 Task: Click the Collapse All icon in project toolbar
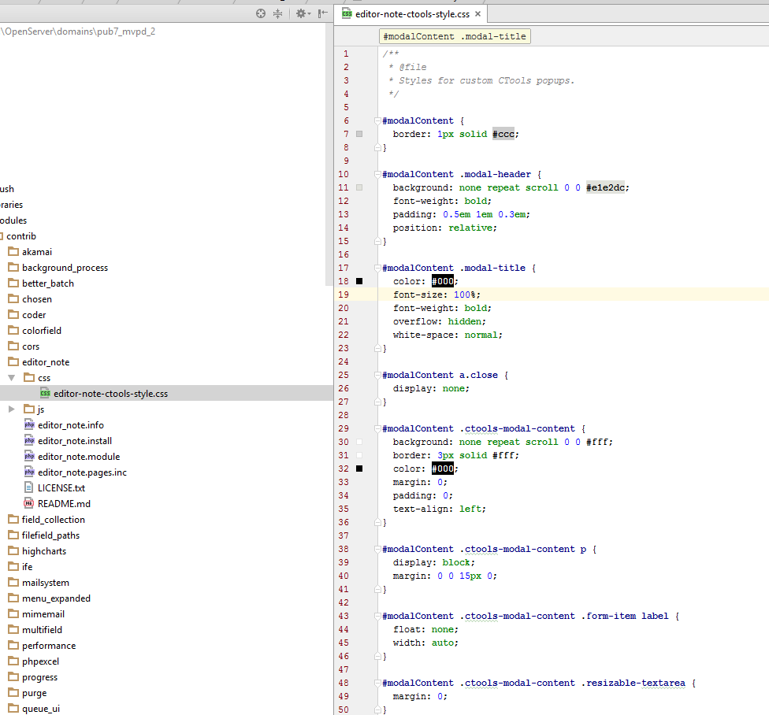click(x=277, y=13)
